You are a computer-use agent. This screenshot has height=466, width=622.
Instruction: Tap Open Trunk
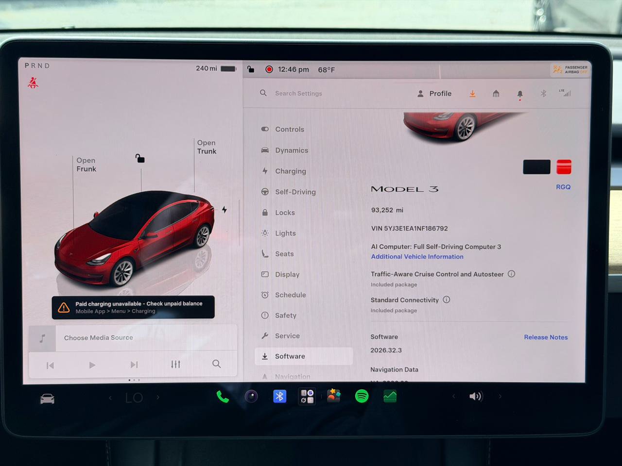[x=207, y=147]
